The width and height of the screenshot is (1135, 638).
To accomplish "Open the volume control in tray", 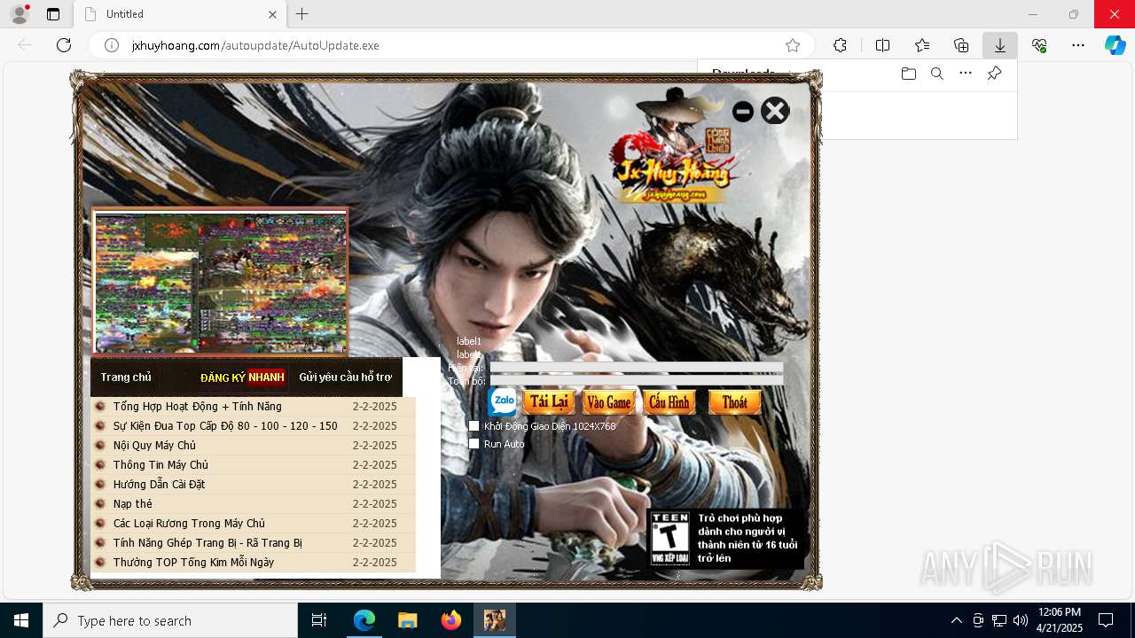I will [x=1020, y=620].
